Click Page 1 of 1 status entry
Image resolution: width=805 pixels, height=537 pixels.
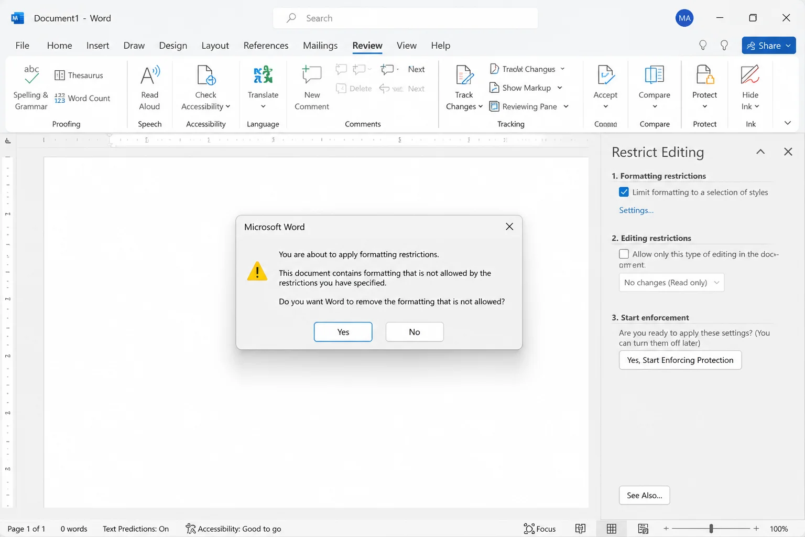click(26, 529)
